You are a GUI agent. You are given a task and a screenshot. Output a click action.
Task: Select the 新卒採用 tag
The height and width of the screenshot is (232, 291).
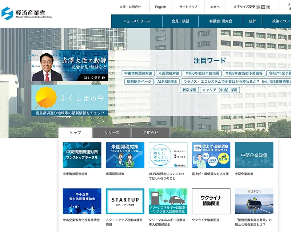point(189,90)
